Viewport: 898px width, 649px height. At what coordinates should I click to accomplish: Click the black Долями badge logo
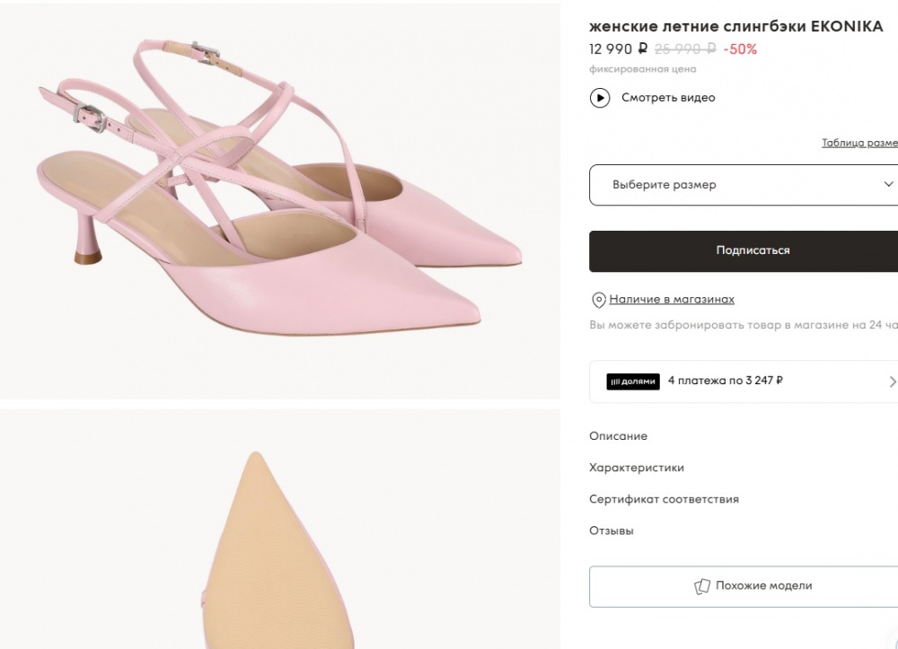coord(633,381)
